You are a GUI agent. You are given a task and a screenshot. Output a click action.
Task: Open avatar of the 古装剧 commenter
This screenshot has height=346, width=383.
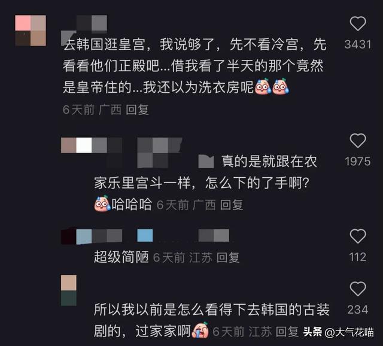coord(69,290)
